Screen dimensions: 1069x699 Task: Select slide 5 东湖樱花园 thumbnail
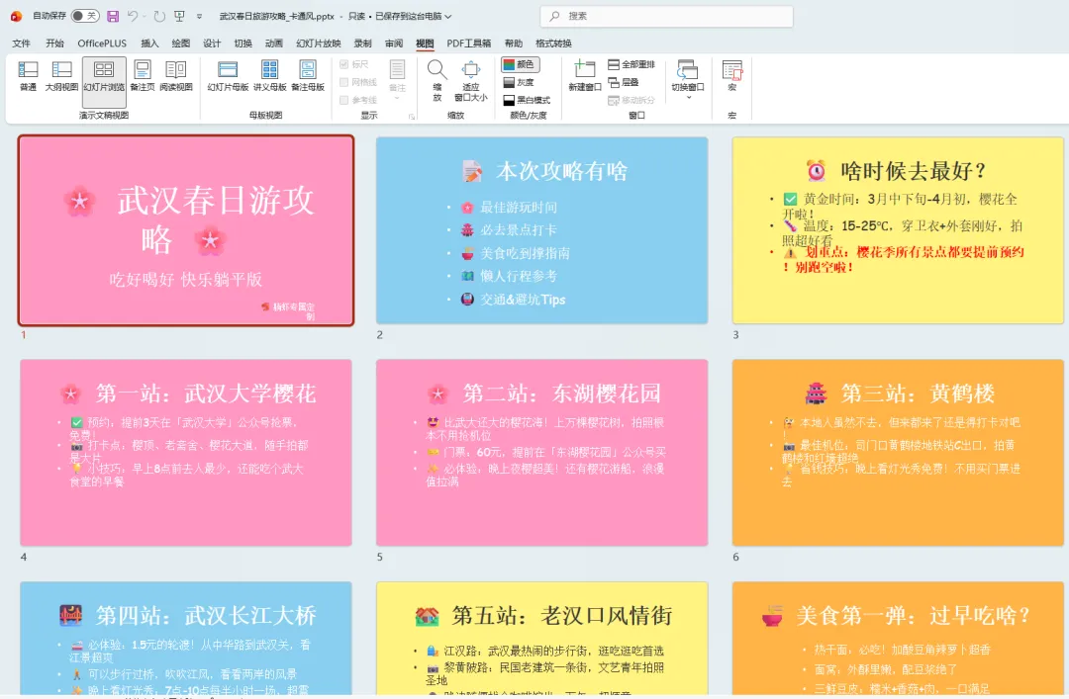[542, 453]
